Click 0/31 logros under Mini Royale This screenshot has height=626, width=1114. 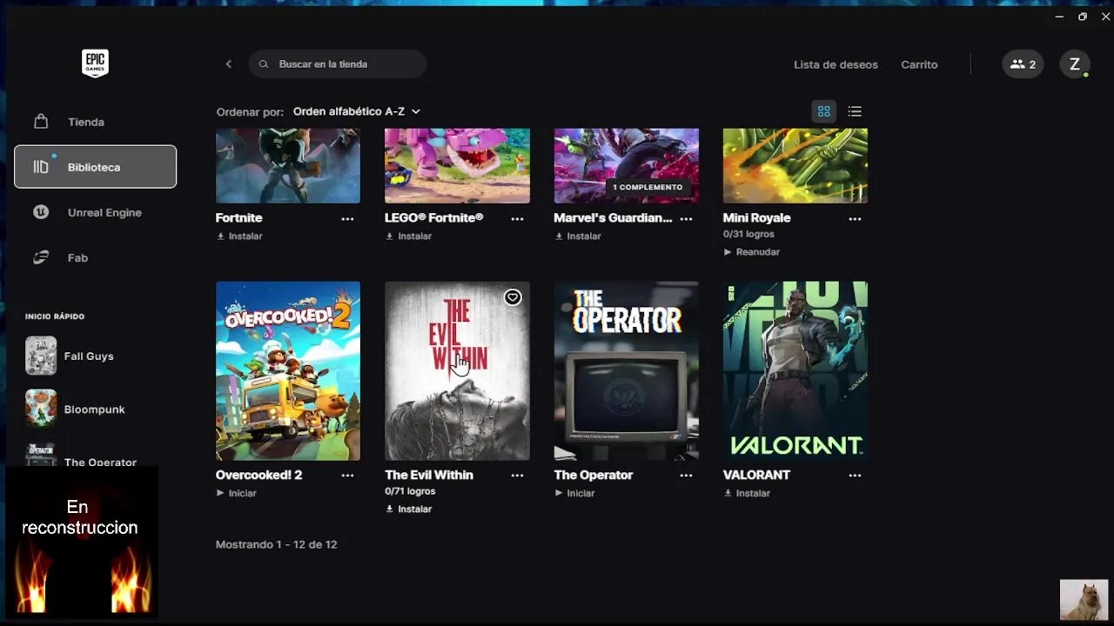[x=748, y=234]
